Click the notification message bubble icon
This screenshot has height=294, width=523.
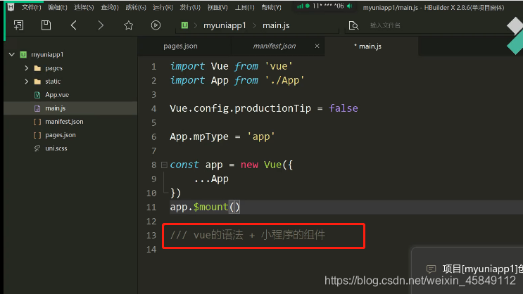[x=431, y=269]
